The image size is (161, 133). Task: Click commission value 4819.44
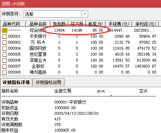(x=122, y=54)
